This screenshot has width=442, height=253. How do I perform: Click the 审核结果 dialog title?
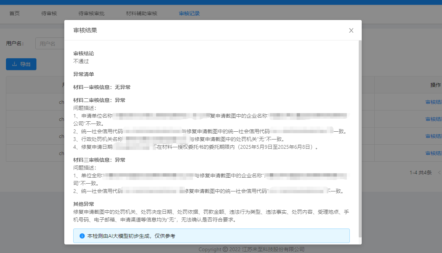pos(85,30)
